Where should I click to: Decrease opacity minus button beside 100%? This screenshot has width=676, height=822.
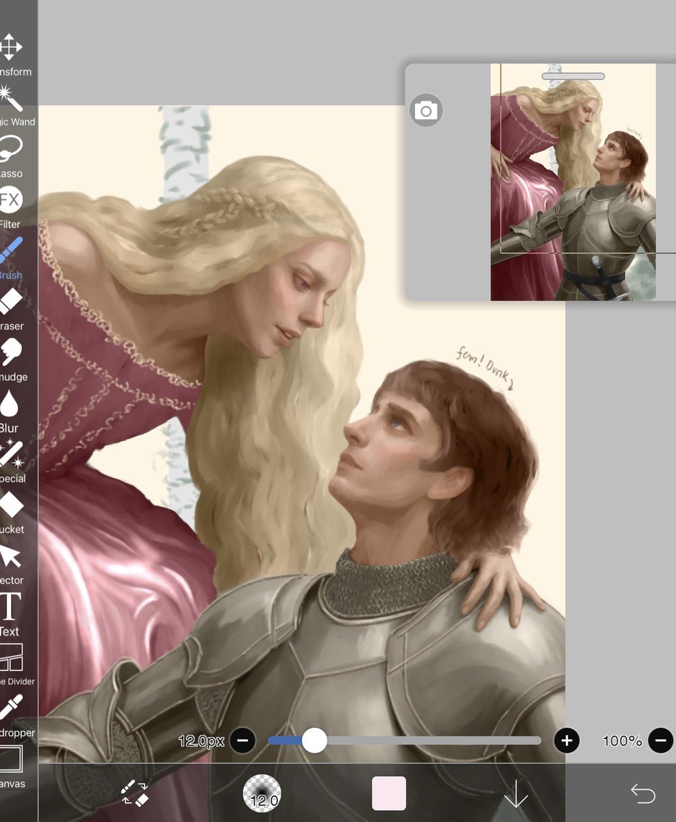(660, 740)
